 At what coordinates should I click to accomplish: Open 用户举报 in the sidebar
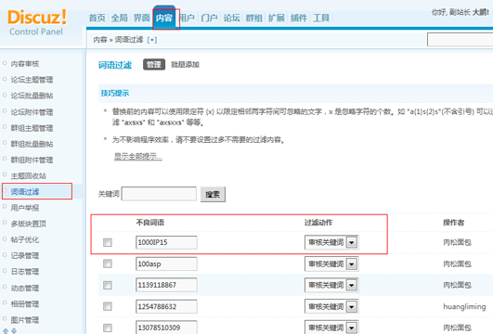tap(25, 208)
